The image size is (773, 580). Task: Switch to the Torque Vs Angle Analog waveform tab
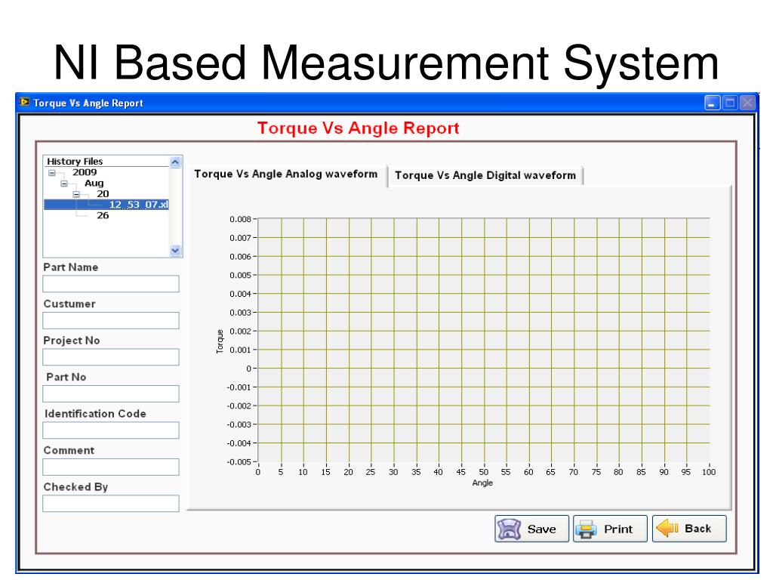(x=286, y=174)
